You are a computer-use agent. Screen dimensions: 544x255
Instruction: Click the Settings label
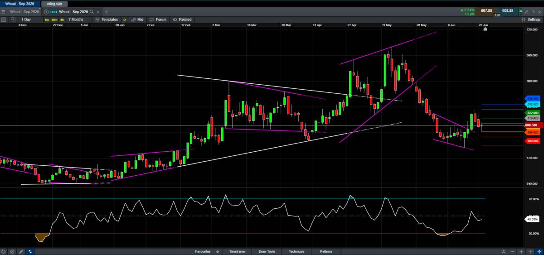click(534, 19)
